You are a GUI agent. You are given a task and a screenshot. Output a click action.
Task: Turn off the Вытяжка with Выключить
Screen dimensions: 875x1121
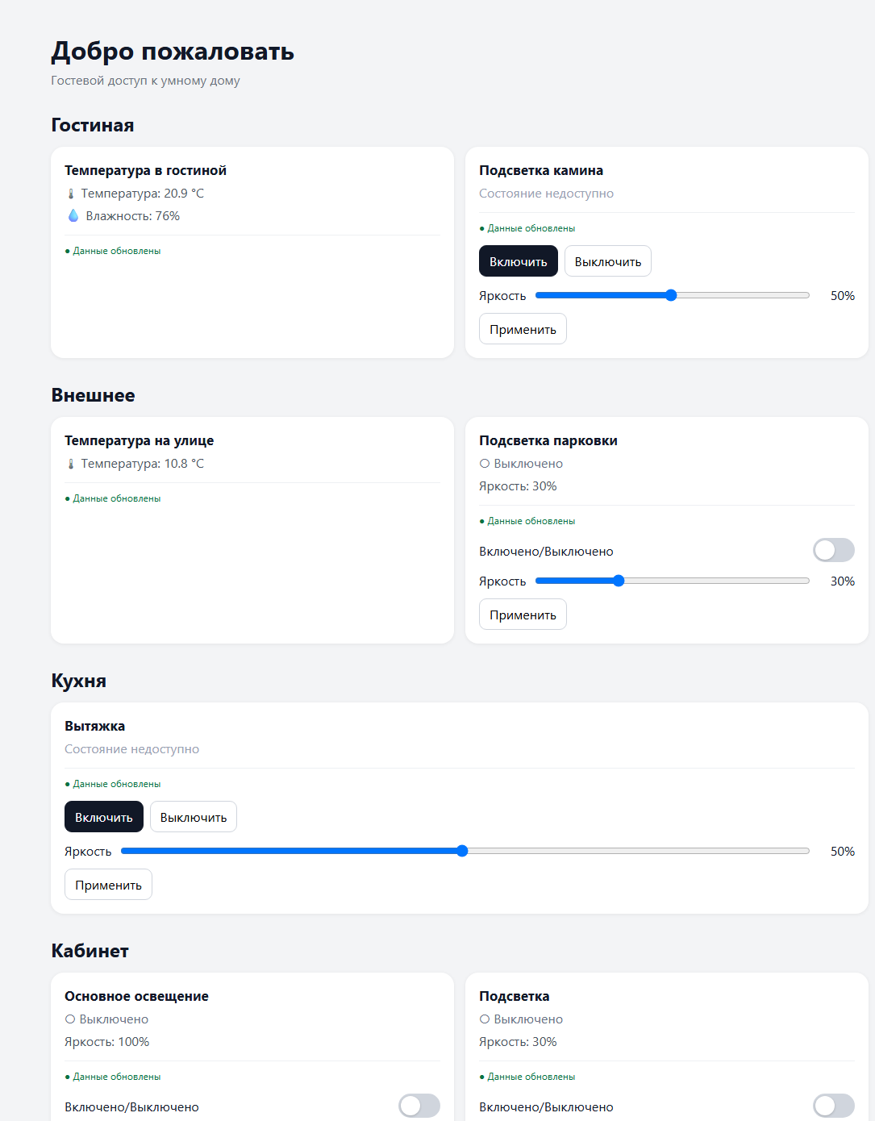click(194, 817)
